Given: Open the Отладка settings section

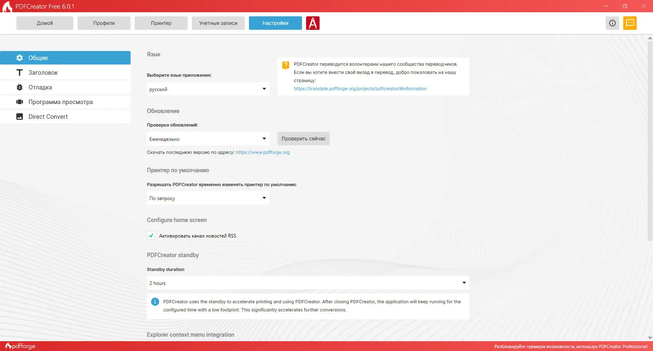Looking at the screenshot, I should 65,87.
